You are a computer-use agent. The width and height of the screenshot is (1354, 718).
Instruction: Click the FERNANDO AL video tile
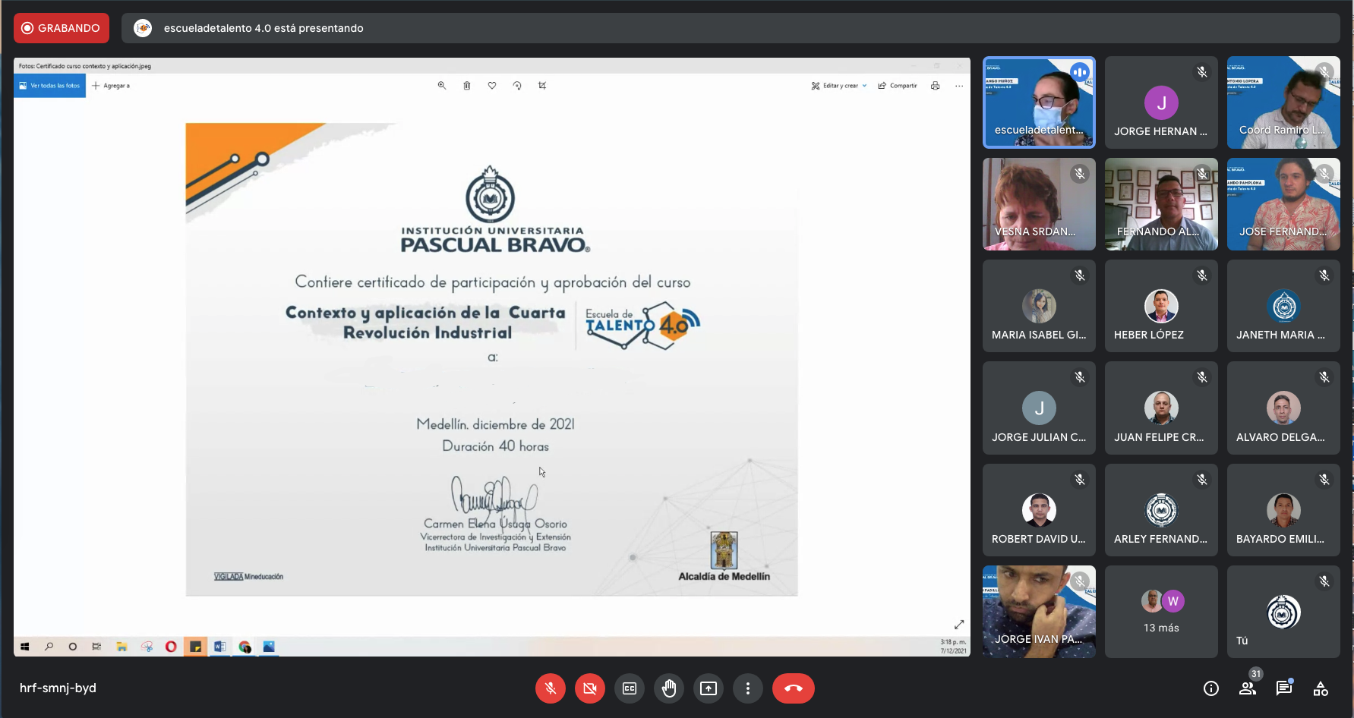[x=1161, y=204]
